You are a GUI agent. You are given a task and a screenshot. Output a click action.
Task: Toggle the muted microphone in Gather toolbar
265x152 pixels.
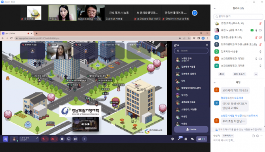click(x=44, y=139)
